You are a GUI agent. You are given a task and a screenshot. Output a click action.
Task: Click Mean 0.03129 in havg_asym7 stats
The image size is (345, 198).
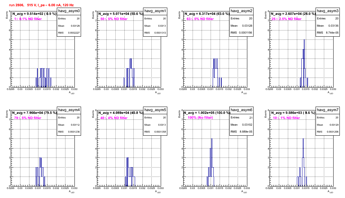(328, 125)
